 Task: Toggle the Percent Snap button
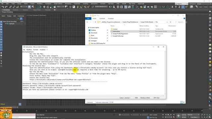pyautogui.click(x=85, y=7)
